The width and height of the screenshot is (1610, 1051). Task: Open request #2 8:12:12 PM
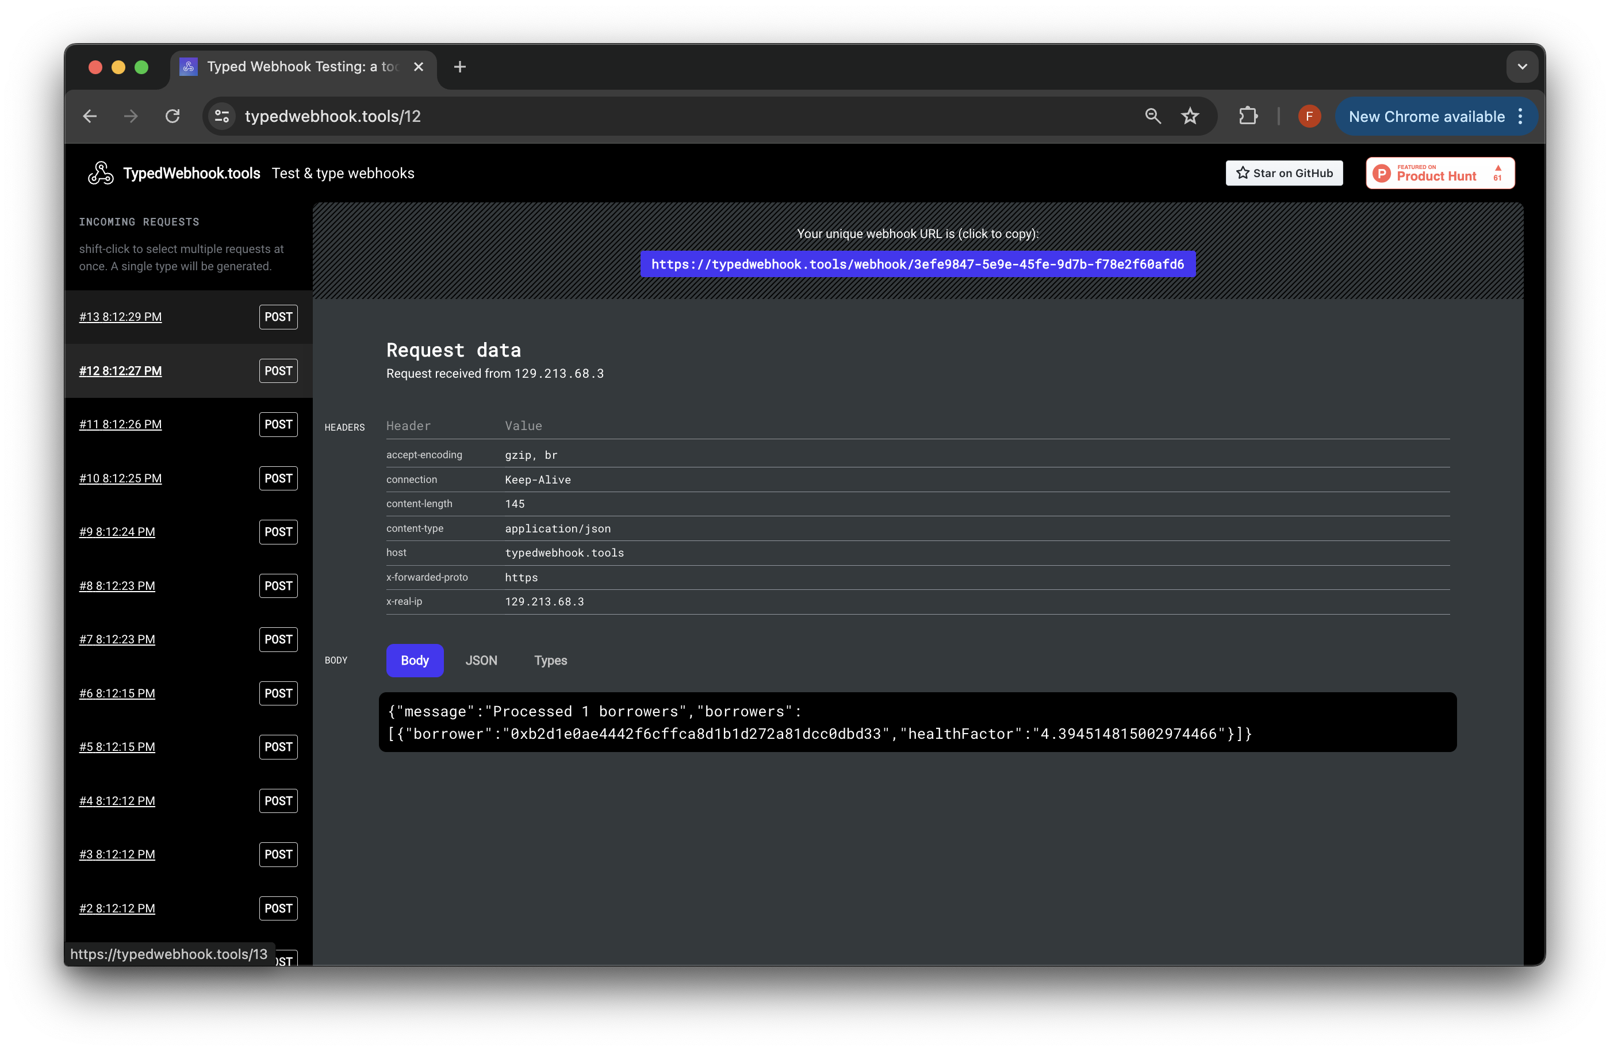(x=117, y=908)
